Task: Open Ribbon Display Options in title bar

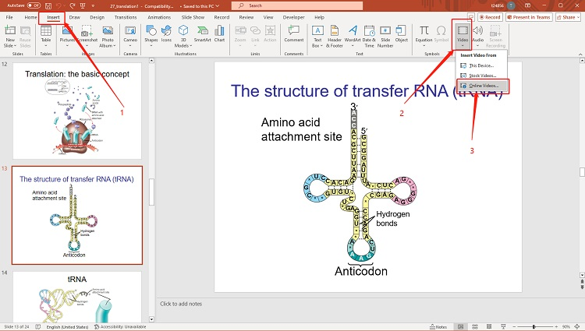Action: pyautogui.click(x=527, y=5)
